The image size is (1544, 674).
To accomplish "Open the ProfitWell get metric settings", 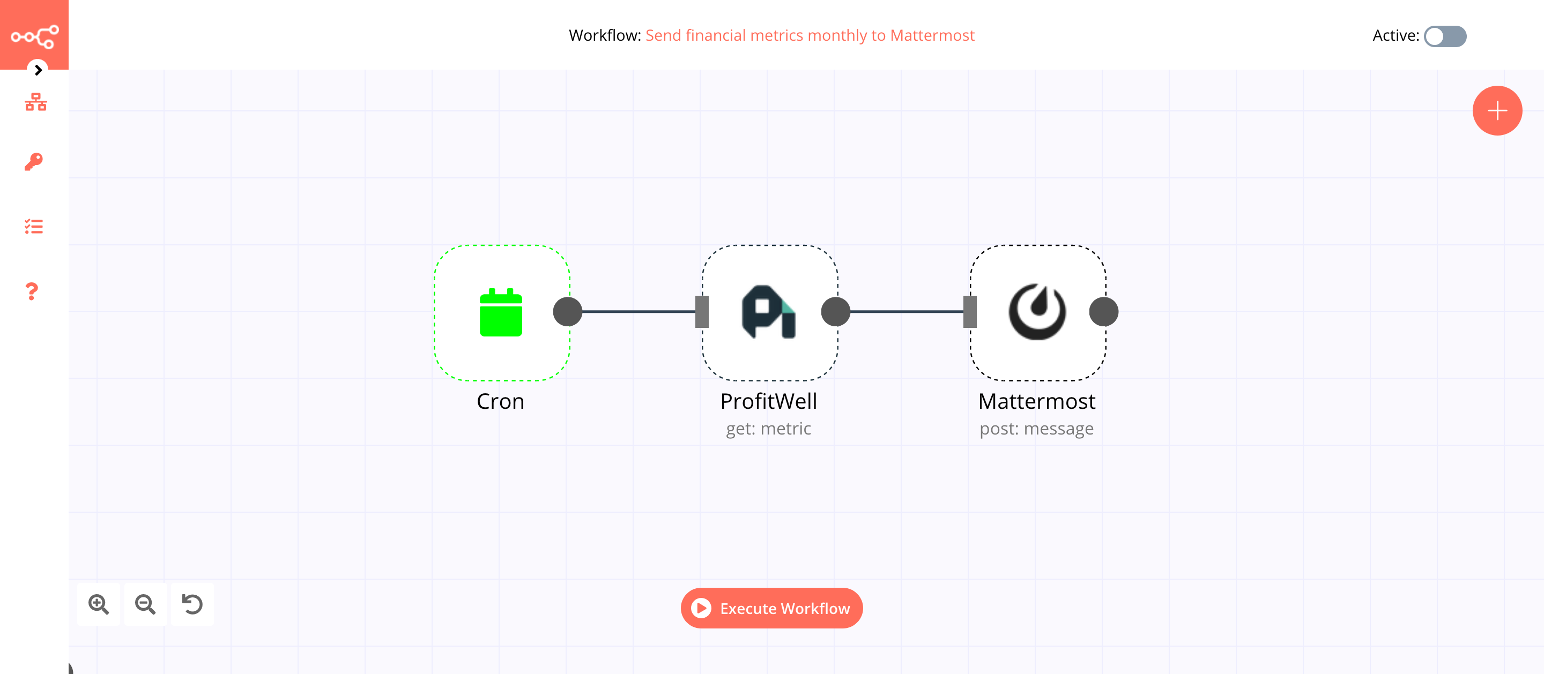I will pos(768,313).
